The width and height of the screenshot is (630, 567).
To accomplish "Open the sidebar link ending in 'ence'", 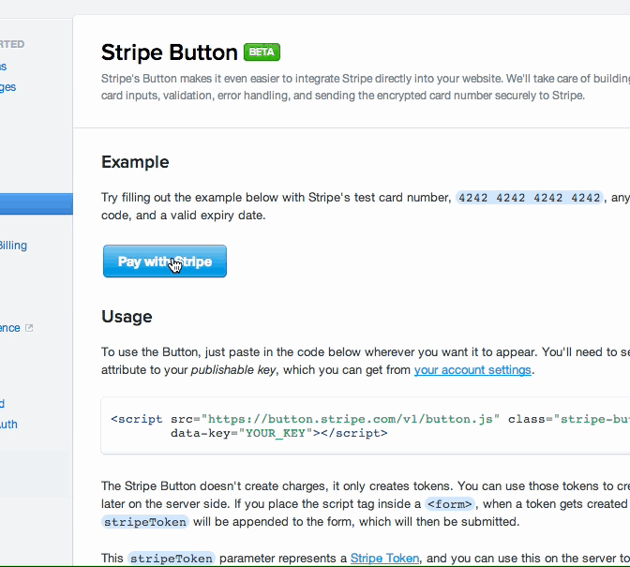I will (x=10, y=328).
